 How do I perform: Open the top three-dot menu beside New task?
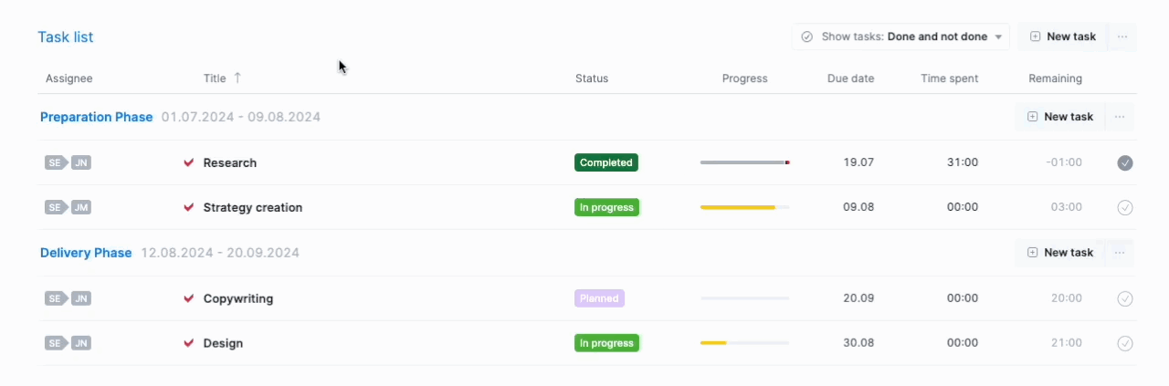(1122, 37)
